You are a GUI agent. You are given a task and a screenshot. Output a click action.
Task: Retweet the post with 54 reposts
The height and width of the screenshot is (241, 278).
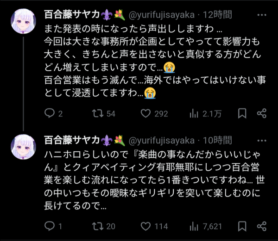click(103, 113)
